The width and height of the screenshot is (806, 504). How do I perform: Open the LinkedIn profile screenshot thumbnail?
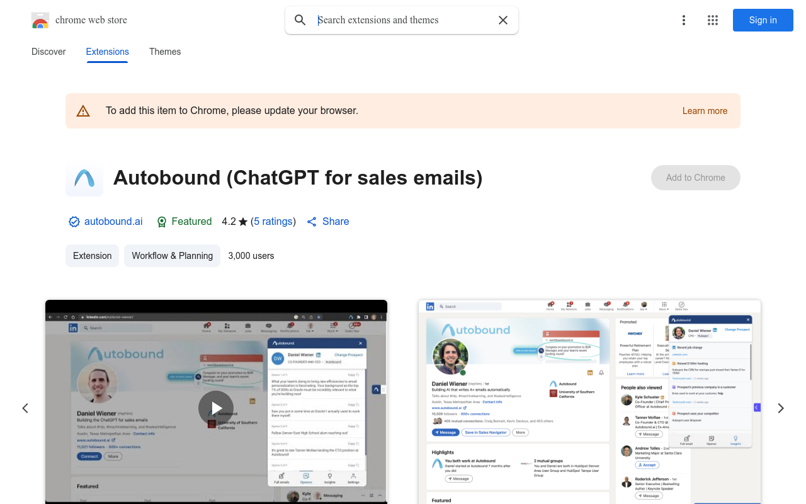click(x=590, y=402)
